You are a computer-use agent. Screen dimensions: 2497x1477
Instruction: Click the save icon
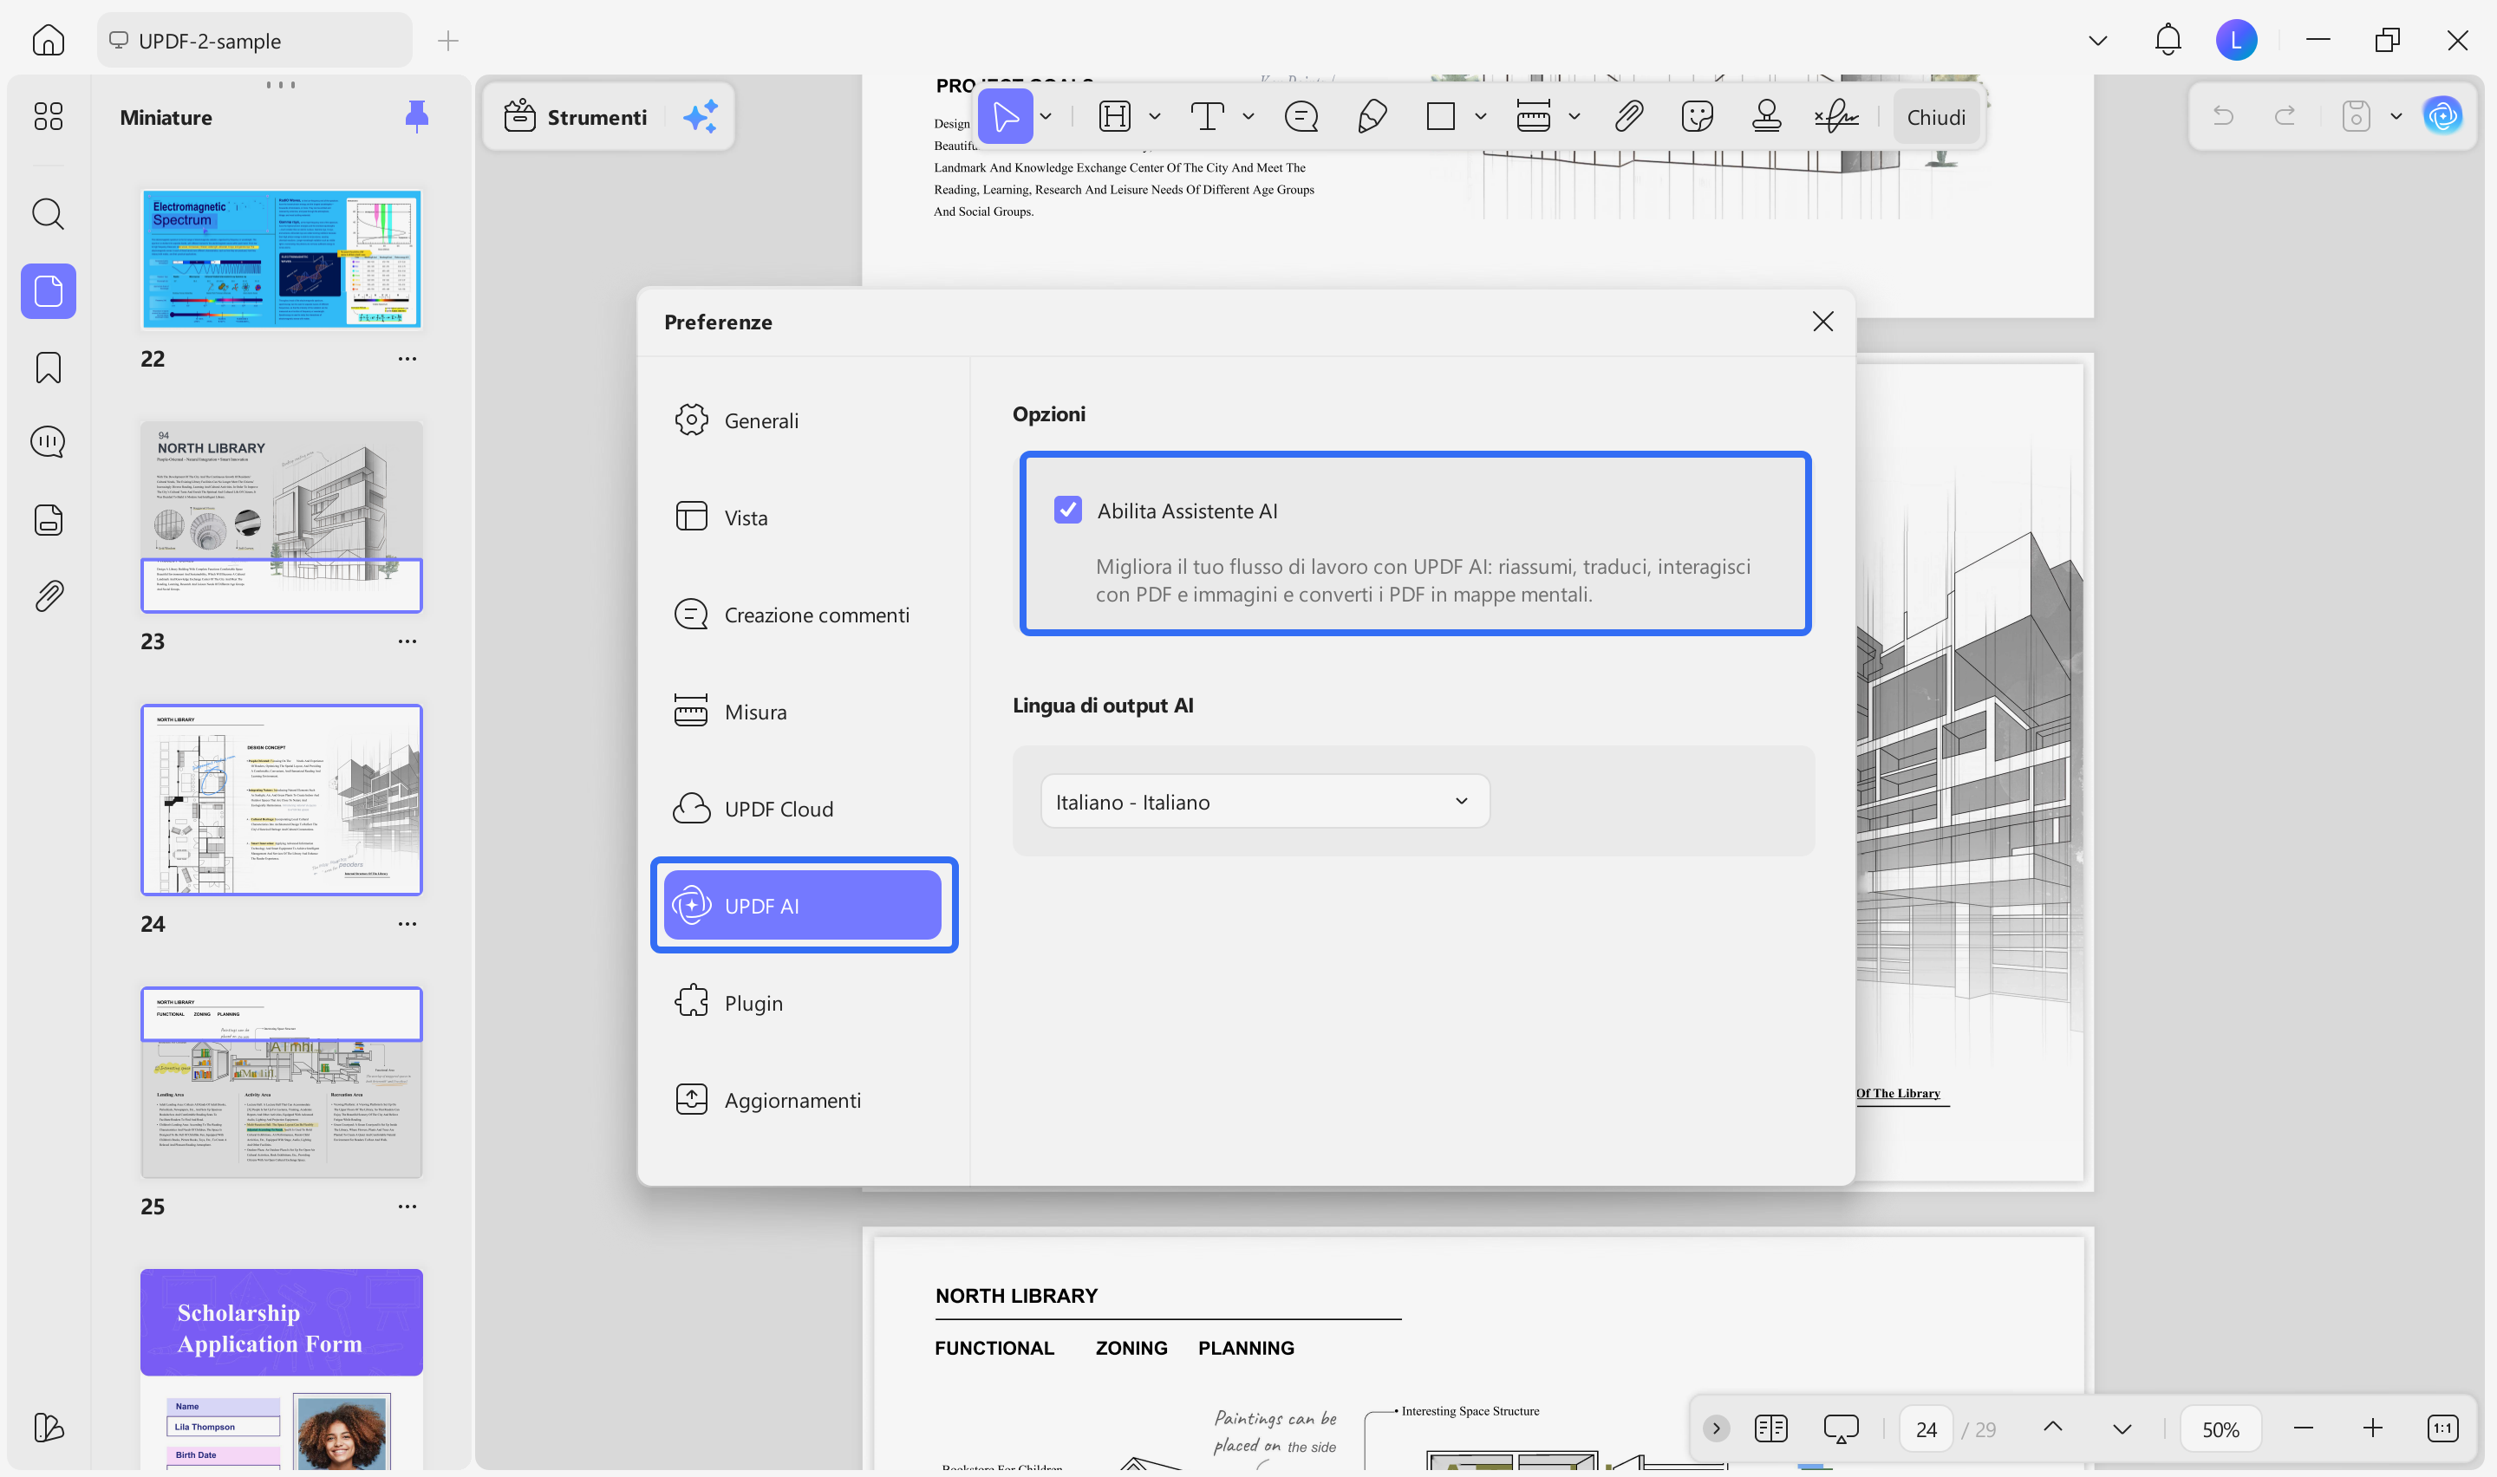pos(2356,116)
